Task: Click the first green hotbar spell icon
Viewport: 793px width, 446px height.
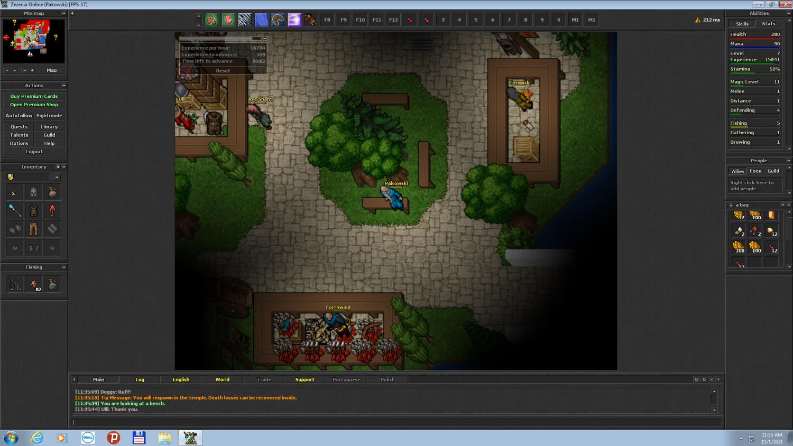Action: [211, 20]
